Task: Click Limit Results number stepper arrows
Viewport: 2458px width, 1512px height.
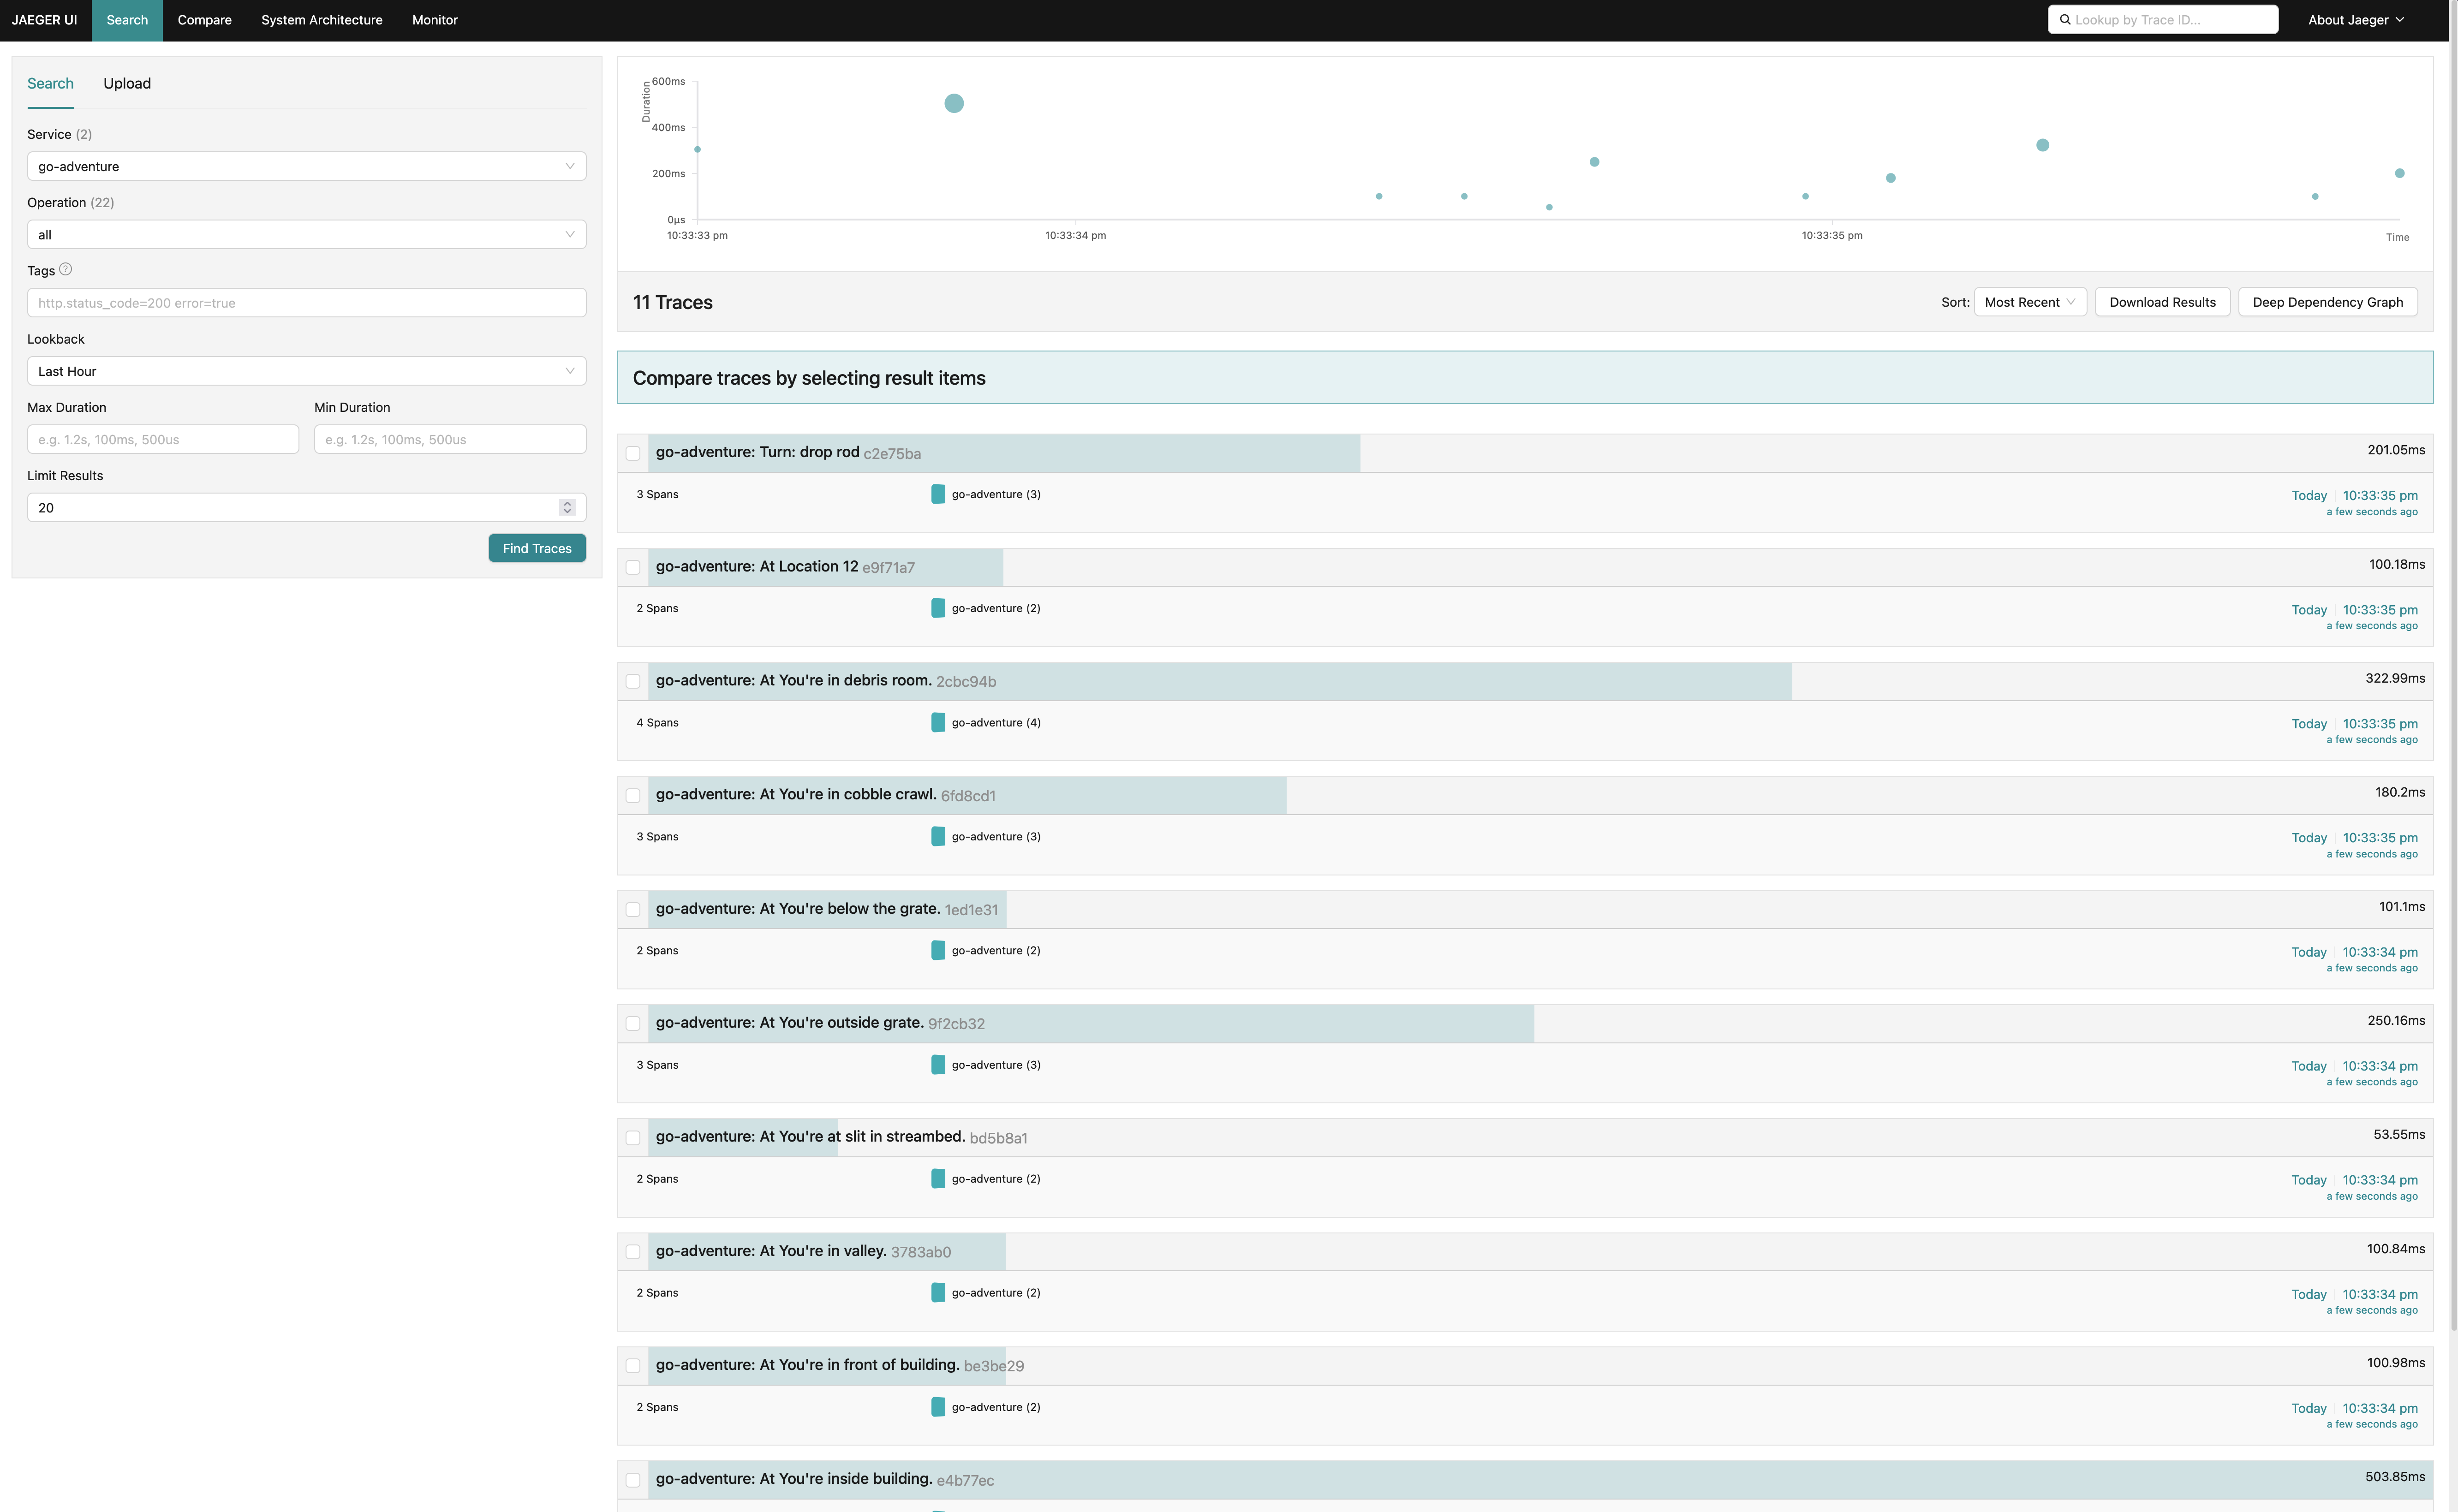Action: pyautogui.click(x=567, y=508)
